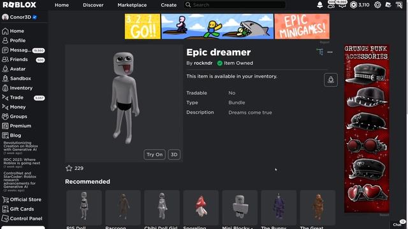Screen dimensions: 408x229
Task: Click the Try On button
Action: pos(154,155)
